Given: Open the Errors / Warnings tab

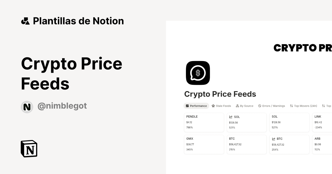Looking at the screenshot, I should pos(274,106).
